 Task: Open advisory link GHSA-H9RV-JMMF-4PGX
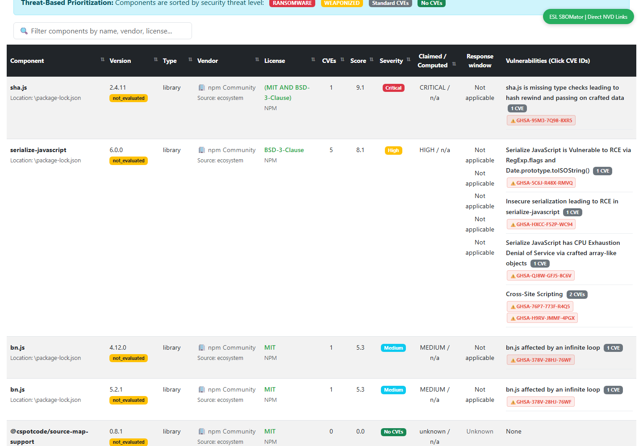point(542,318)
